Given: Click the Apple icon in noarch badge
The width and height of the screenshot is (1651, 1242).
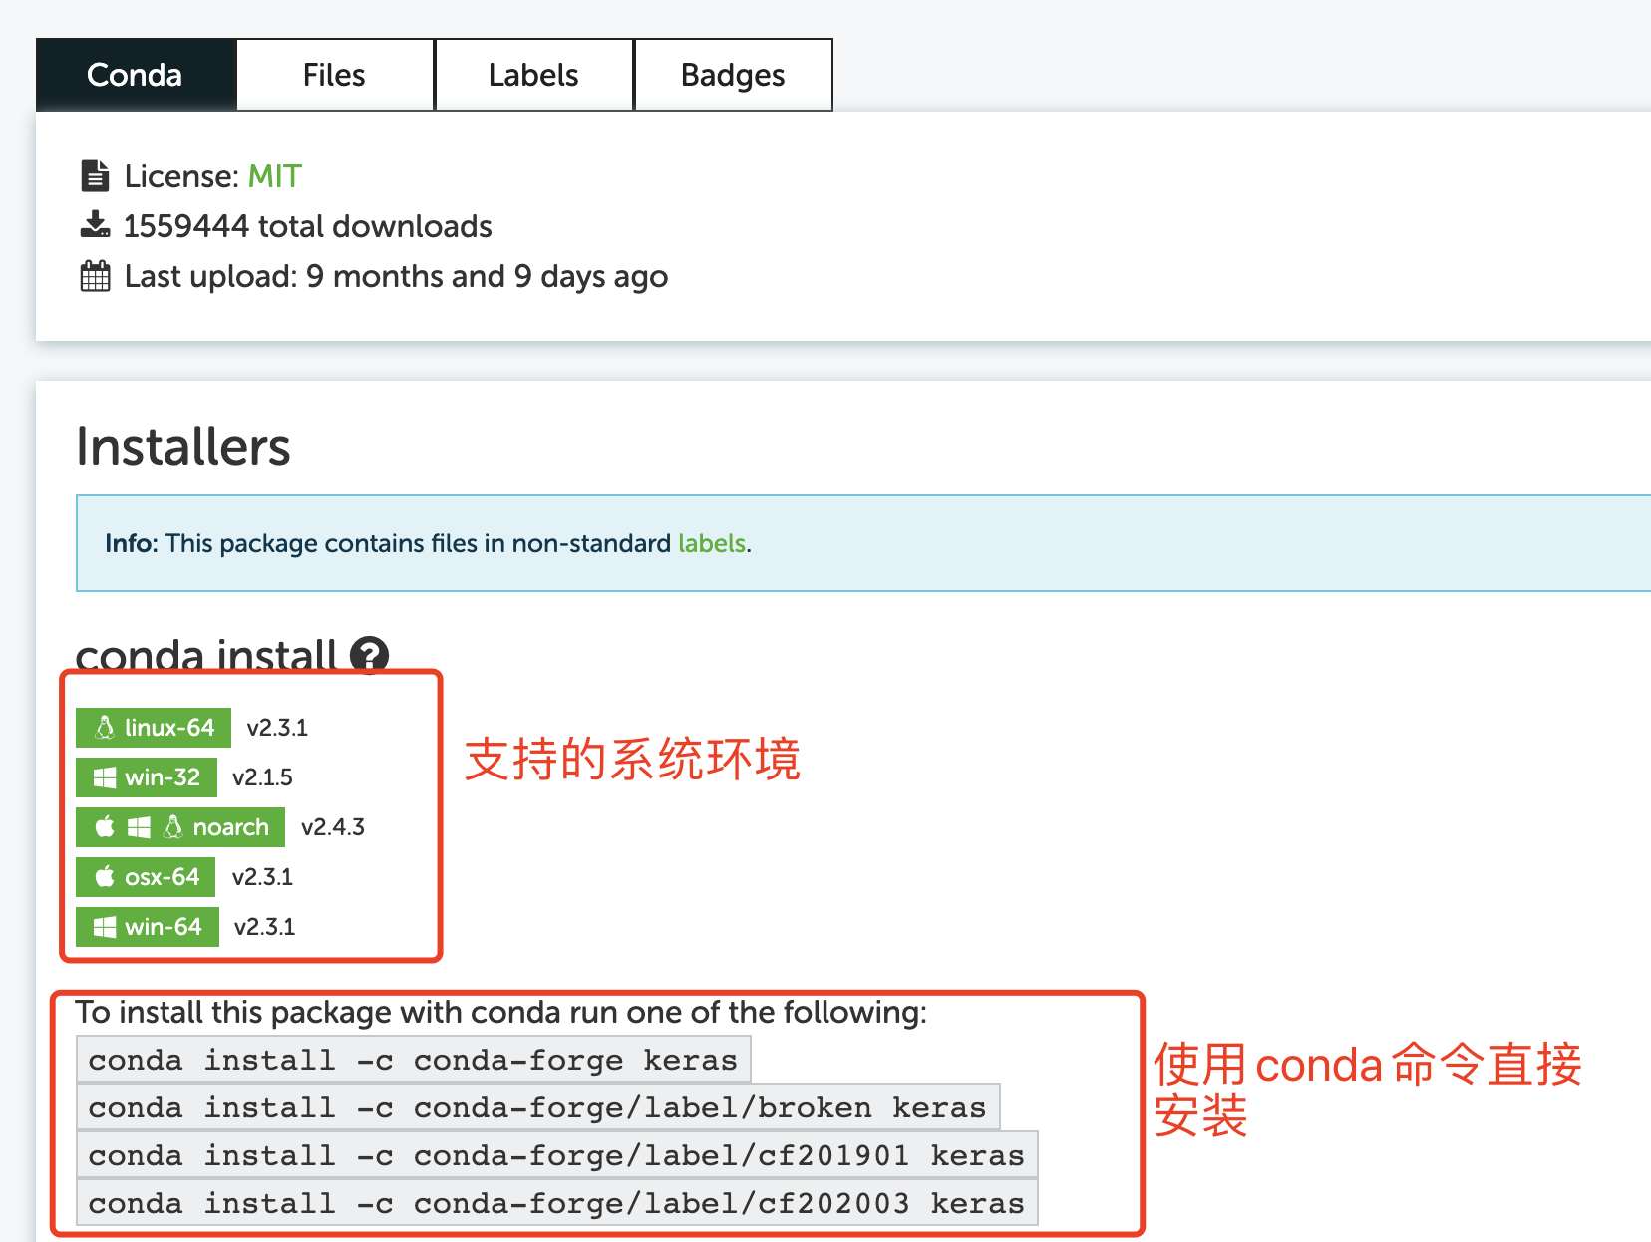Looking at the screenshot, I should point(104,826).
